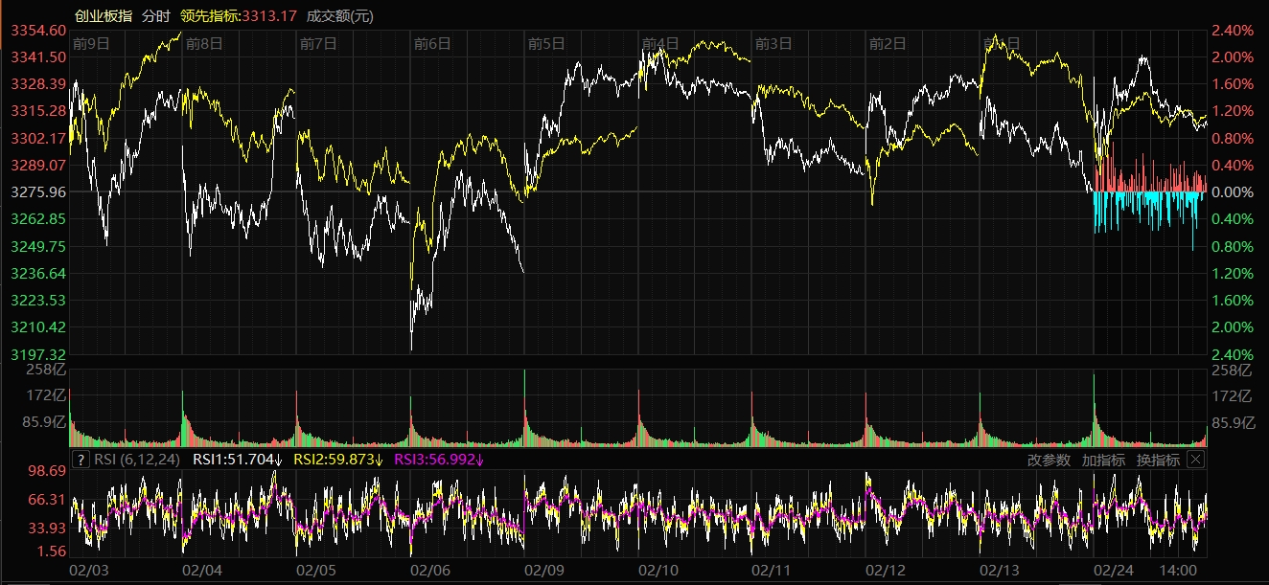The image size is (1269, 585).
Task: Click the 02/24 date on time axis
Action: click(x=1113, y=571)
